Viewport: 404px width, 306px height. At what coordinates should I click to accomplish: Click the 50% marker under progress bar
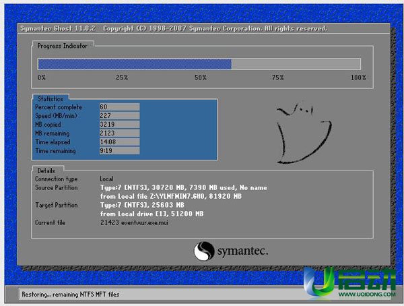[201, 78]
